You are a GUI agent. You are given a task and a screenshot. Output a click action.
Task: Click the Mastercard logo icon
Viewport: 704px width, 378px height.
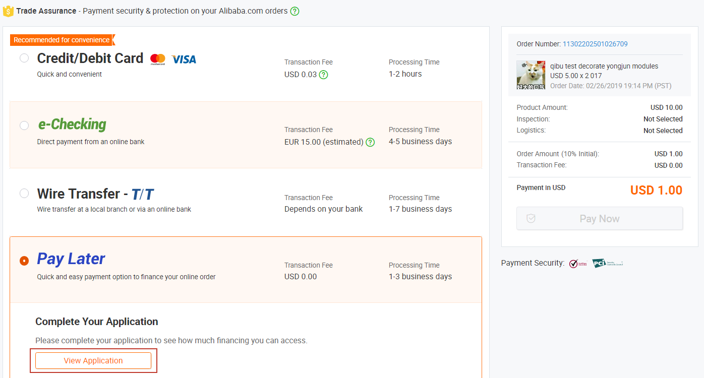[158, 59]
